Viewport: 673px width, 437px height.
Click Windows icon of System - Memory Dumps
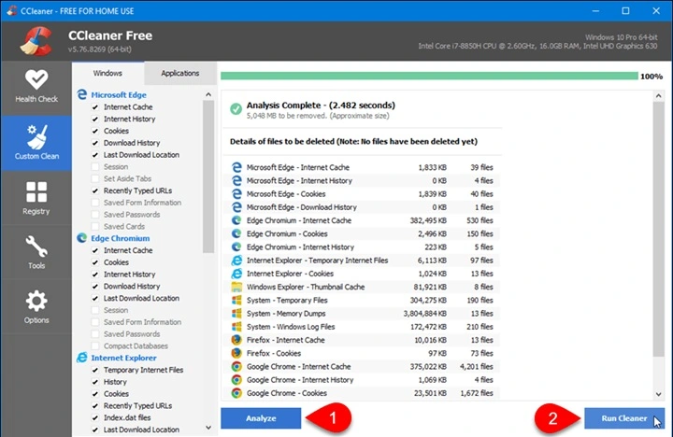coord(236,314)
